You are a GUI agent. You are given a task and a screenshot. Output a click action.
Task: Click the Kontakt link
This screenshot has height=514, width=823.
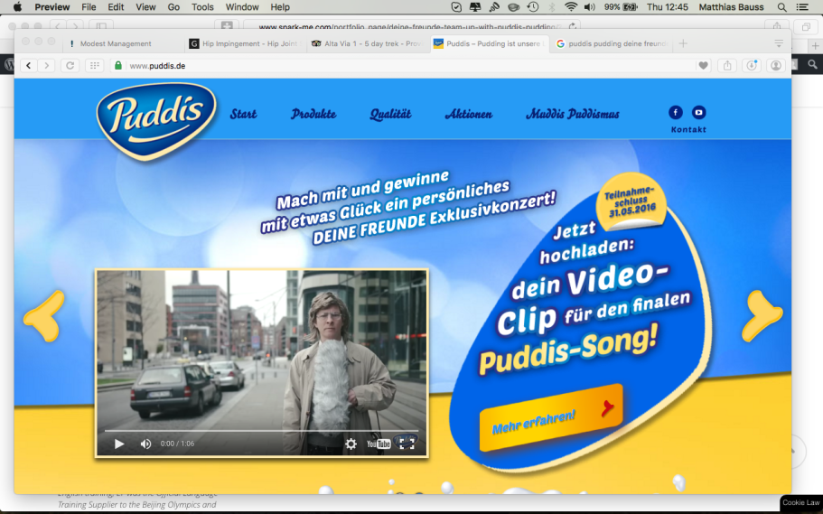click(688, 130)
